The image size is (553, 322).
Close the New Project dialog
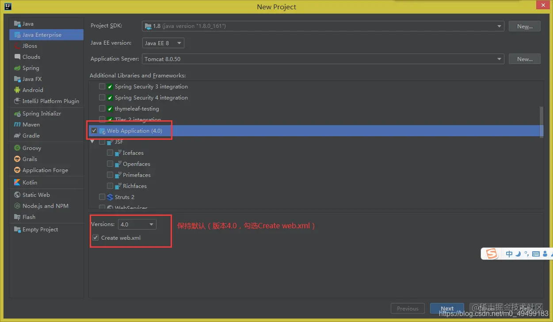(542, 5)
